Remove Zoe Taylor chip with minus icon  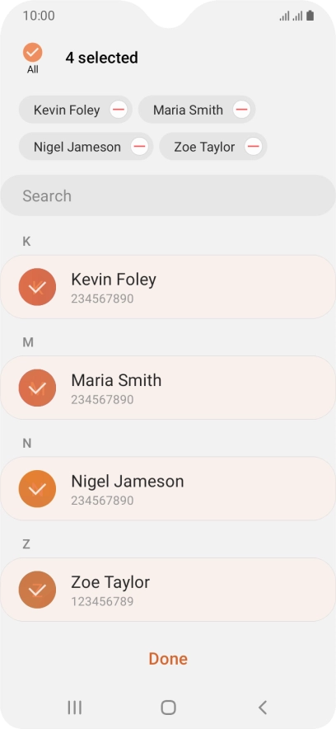tap(253, 147)
